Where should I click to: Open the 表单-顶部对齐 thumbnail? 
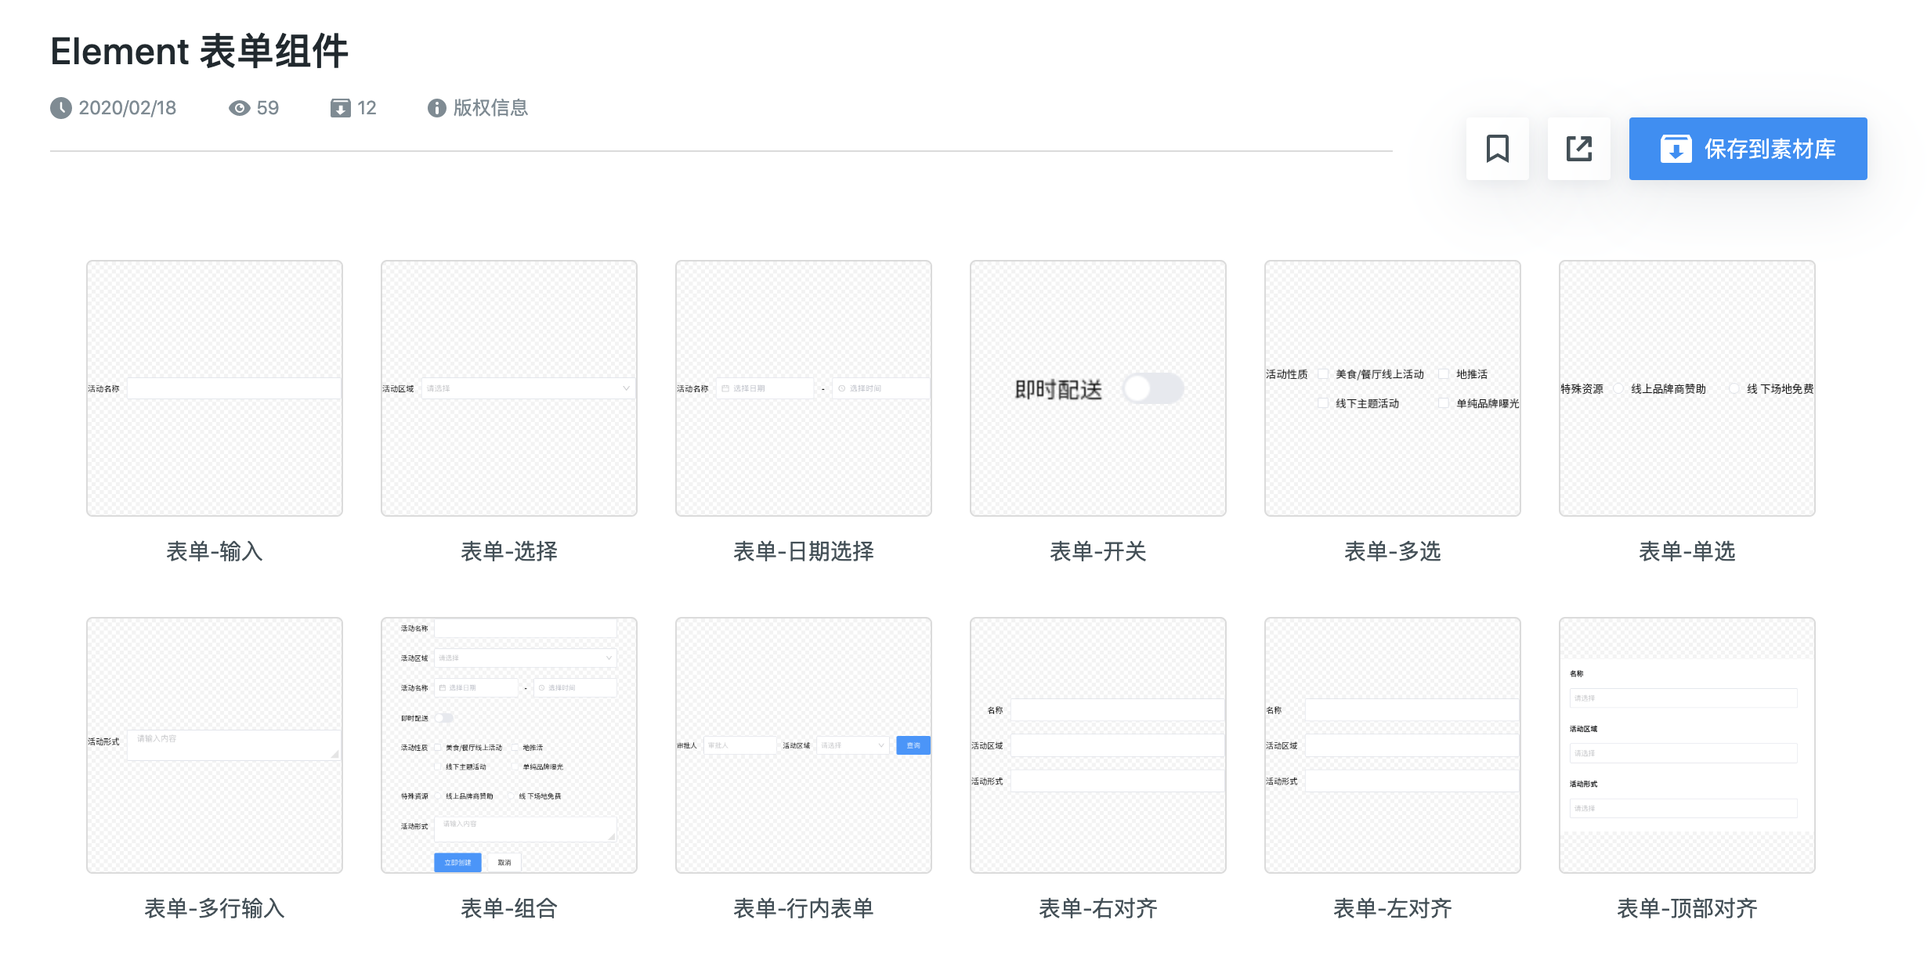(x=1687, y=745)
